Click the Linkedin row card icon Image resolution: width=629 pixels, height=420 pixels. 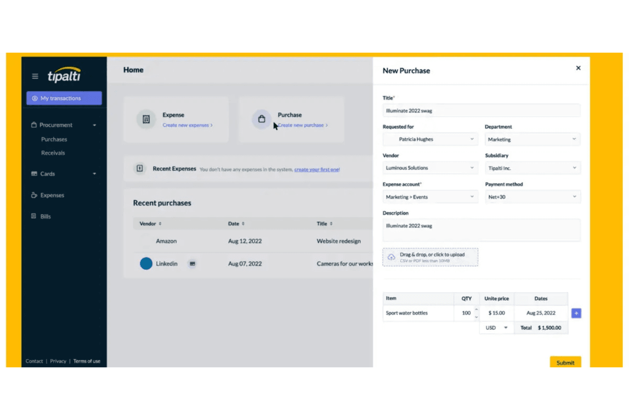click(192, 264)
